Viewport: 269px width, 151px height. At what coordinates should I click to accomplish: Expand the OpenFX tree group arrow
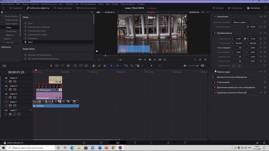(x=2, y=39)
